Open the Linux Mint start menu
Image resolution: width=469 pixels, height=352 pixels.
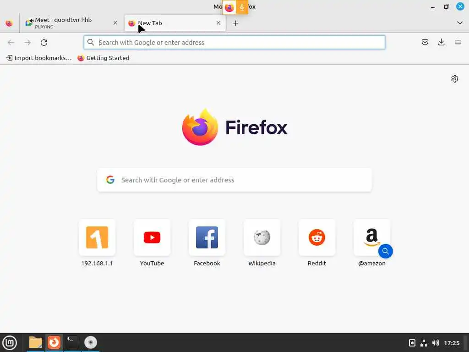10,343
